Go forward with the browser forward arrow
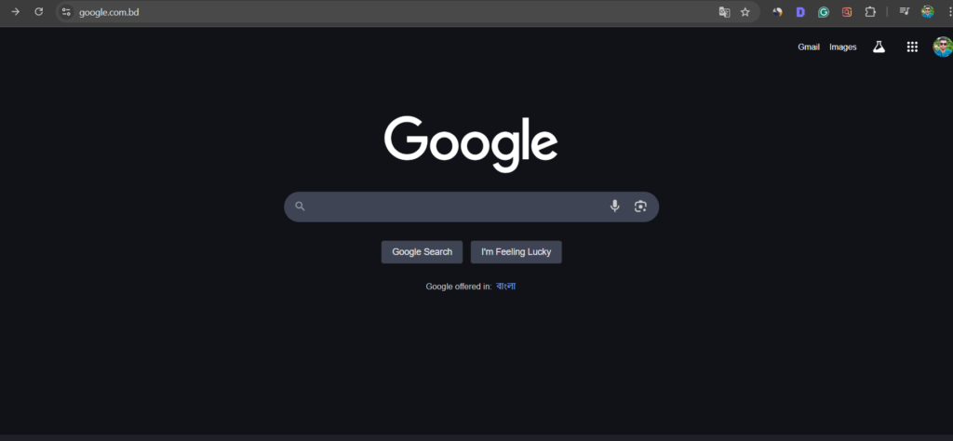 click(15, 11)
